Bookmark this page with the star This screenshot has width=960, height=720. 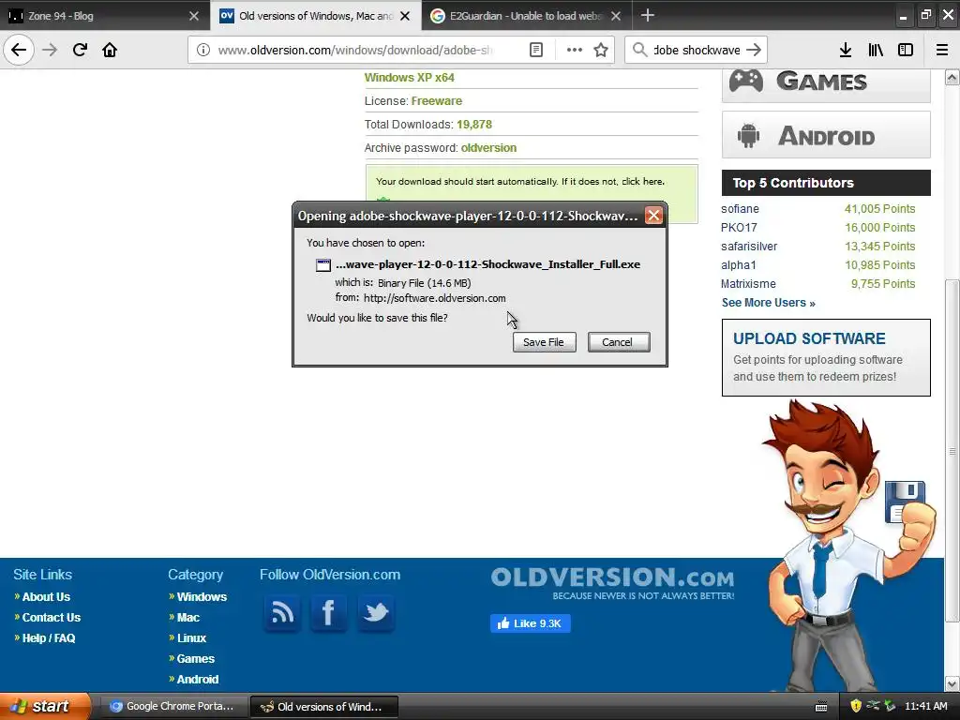pyautogui.click(x=601, y=50)
